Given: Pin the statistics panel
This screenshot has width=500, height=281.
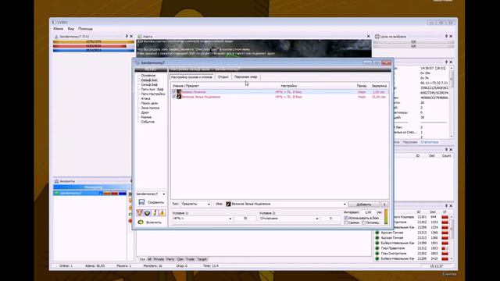Looking at the screenshot, I should point(446,62).
